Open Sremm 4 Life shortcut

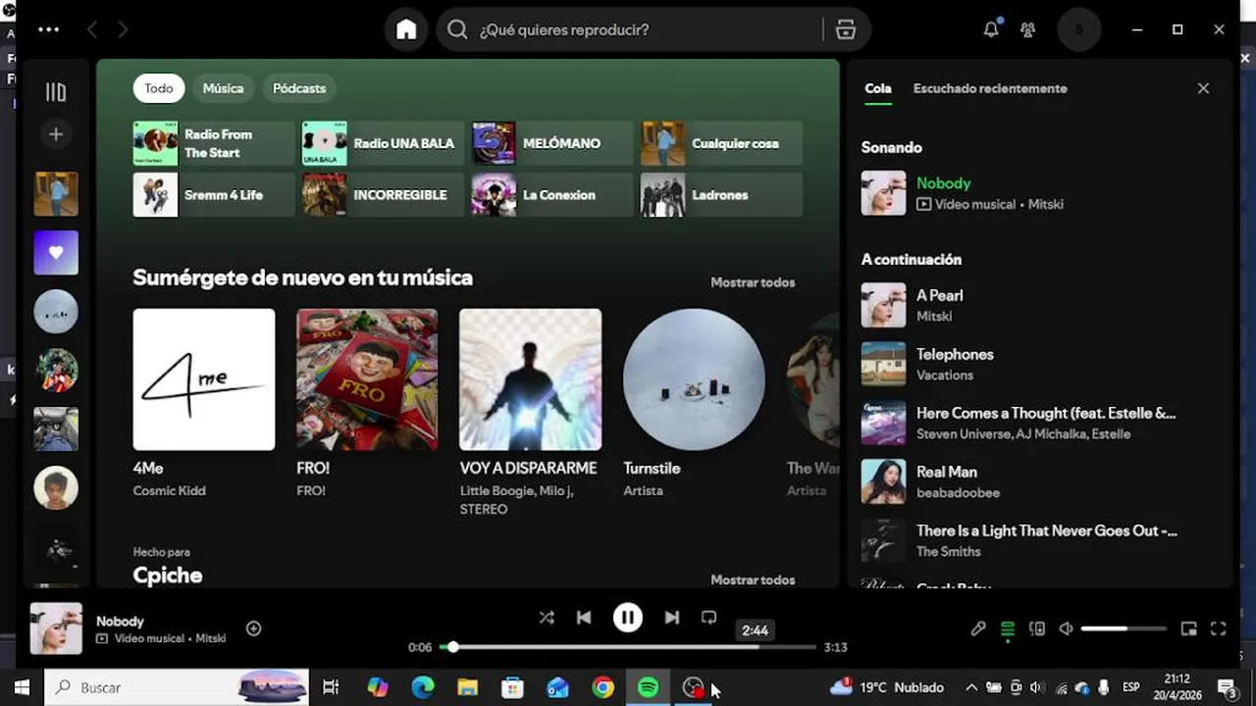click(x=214, y=194)
